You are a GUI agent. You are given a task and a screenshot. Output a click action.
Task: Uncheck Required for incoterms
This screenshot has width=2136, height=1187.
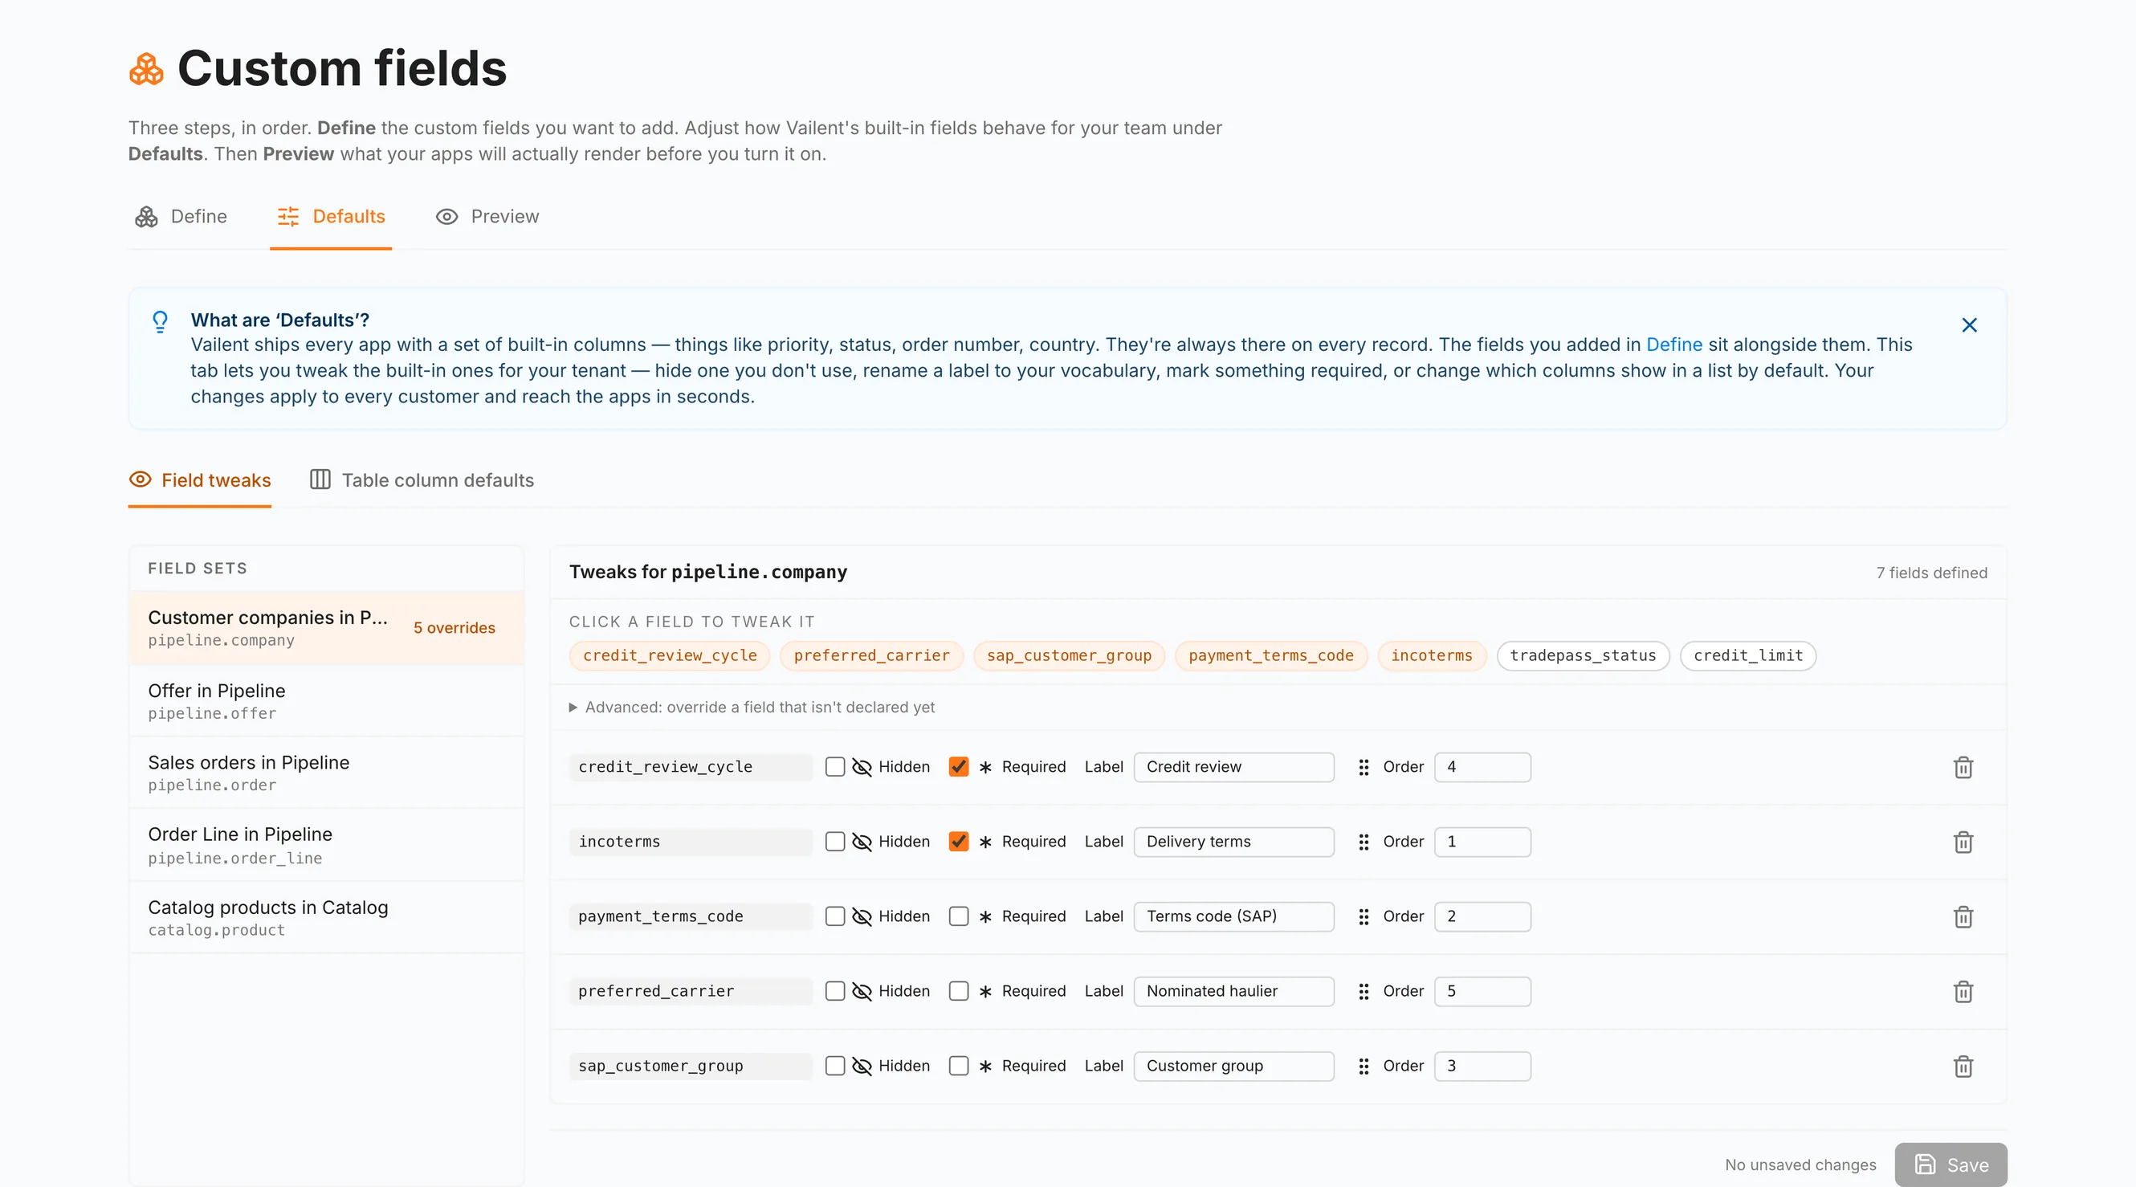(959, 841)
